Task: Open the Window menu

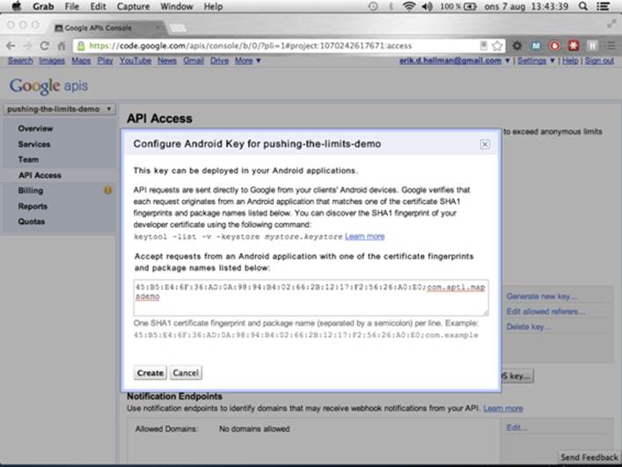Action: click(177, 7)
